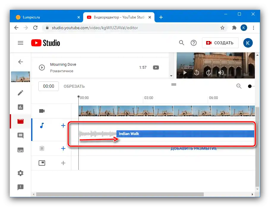Add end screen with plus icon

[63, 163]
